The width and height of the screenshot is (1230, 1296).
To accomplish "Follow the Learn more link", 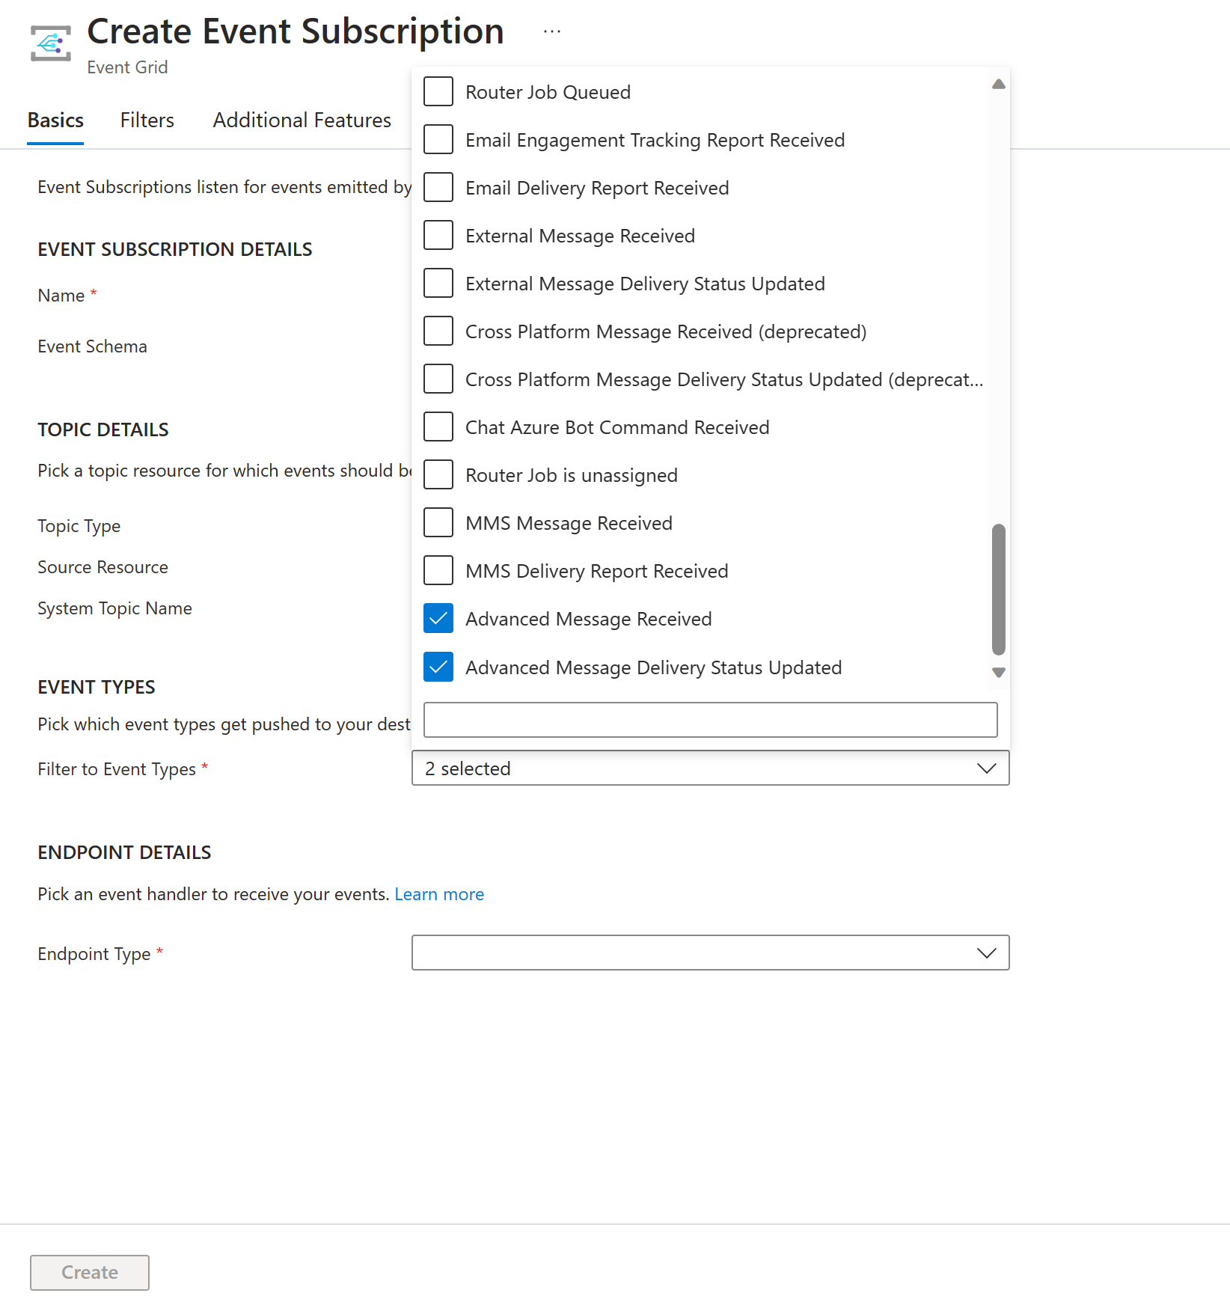I will pyautogui.click(x=439, y=894).
